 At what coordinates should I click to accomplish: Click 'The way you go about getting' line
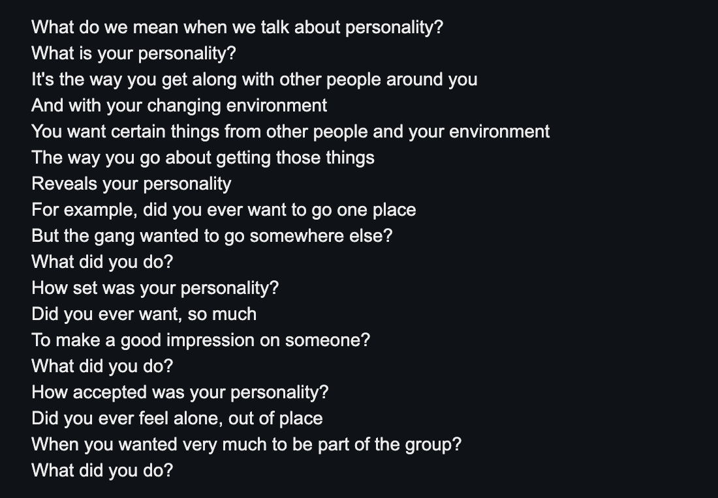pos(203,158)
